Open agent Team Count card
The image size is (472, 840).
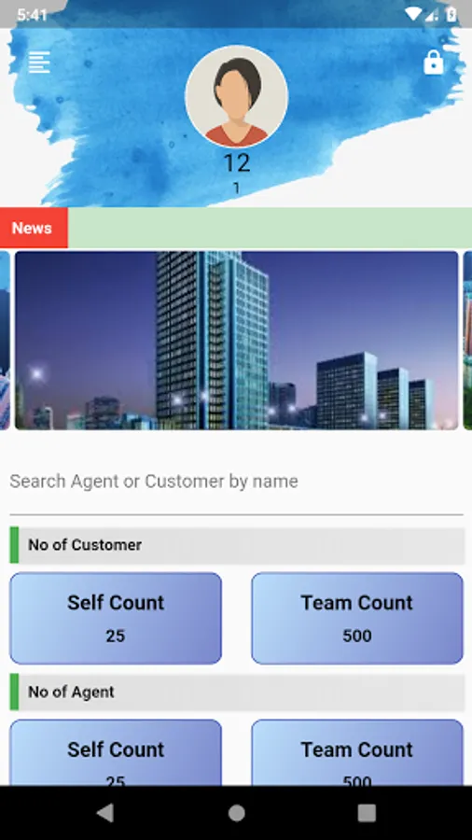coord(357,752)
